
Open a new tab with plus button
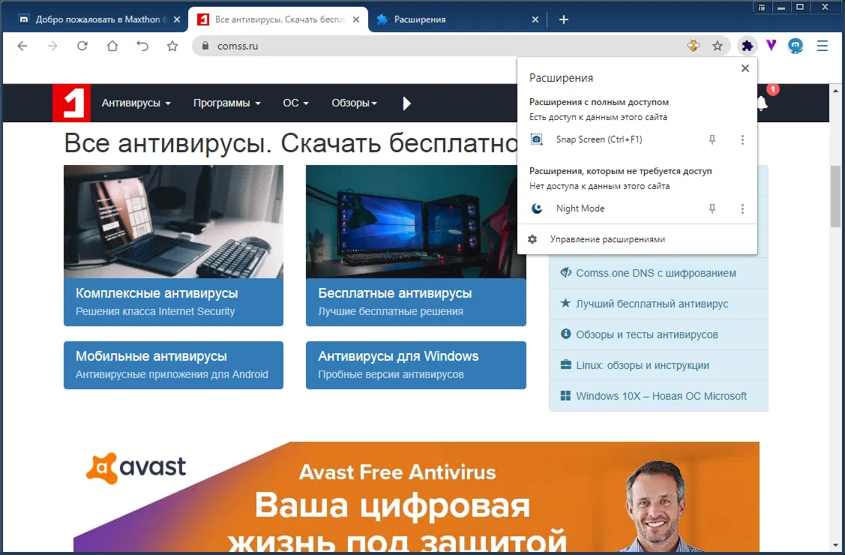click(564, 20)
